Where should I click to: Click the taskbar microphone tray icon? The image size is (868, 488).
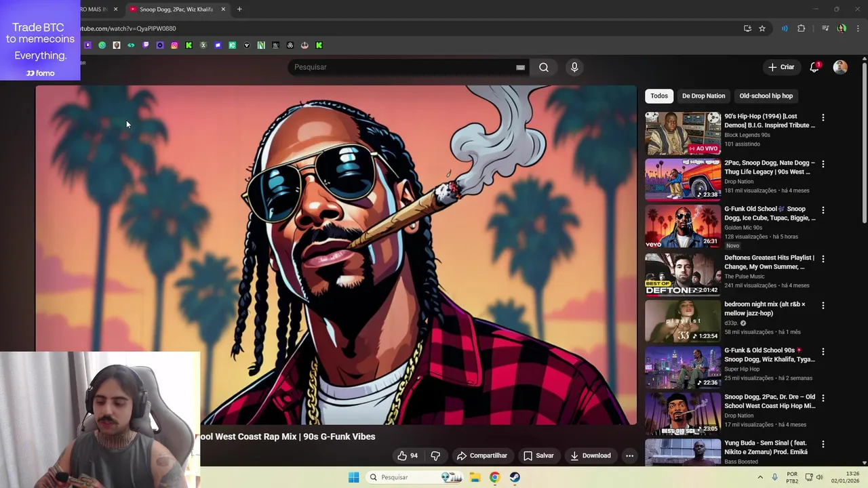[x=775, y=477]
